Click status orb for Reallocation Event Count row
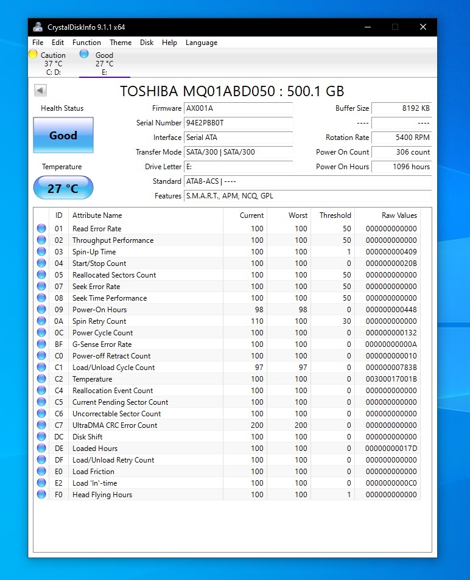The height and width of the screenshot is (580, 470). point(41,390)
